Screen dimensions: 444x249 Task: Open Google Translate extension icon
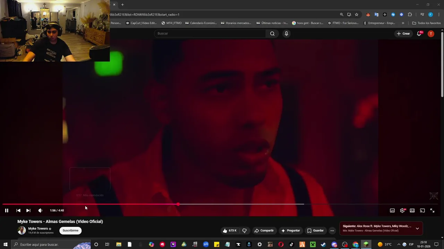(376, 15)
